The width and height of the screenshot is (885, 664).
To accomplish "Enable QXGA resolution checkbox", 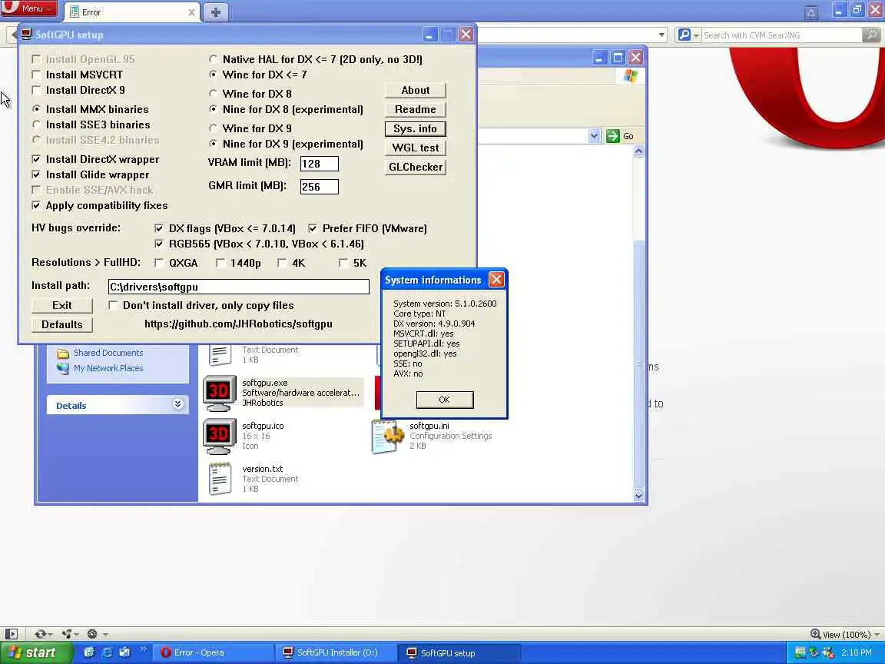I will point(159,263).
